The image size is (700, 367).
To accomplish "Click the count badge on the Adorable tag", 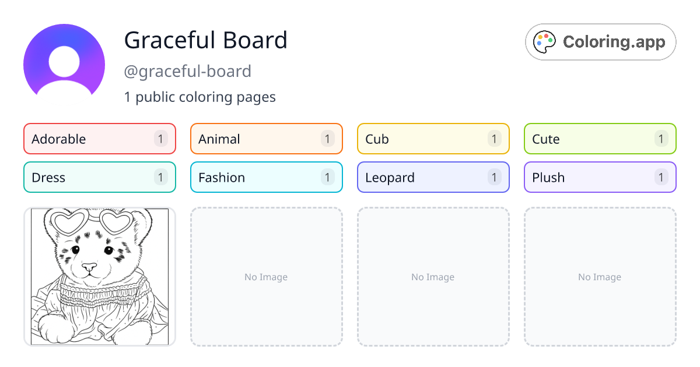I will 160,139.
